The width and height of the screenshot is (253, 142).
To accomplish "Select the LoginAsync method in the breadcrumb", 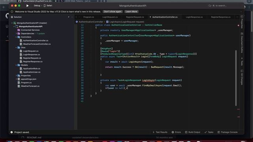I will pos(125,22).
